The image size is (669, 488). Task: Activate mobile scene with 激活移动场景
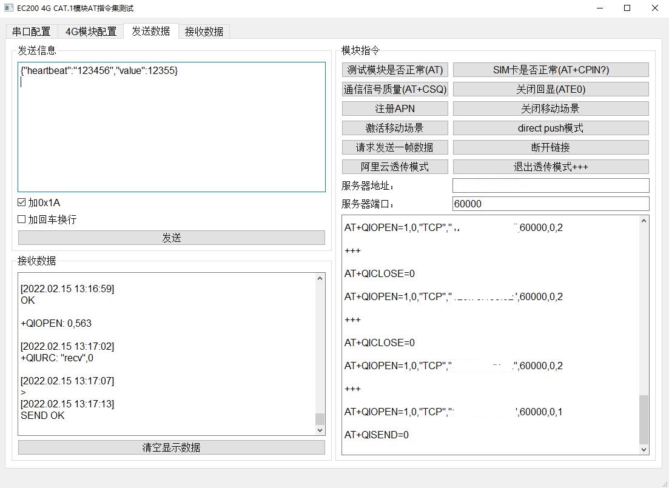394,128
